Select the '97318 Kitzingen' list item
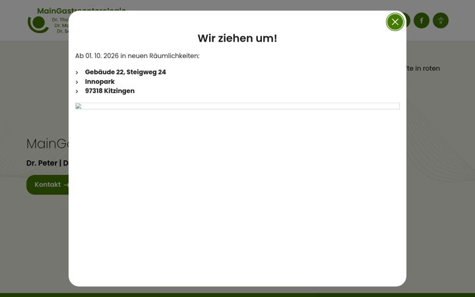The image size is (475, 297). [110, 91]
